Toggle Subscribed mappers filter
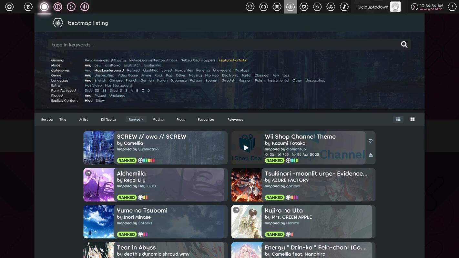This screenshot has height=258, width=459. pyautogui.click(x=198, y=60)
